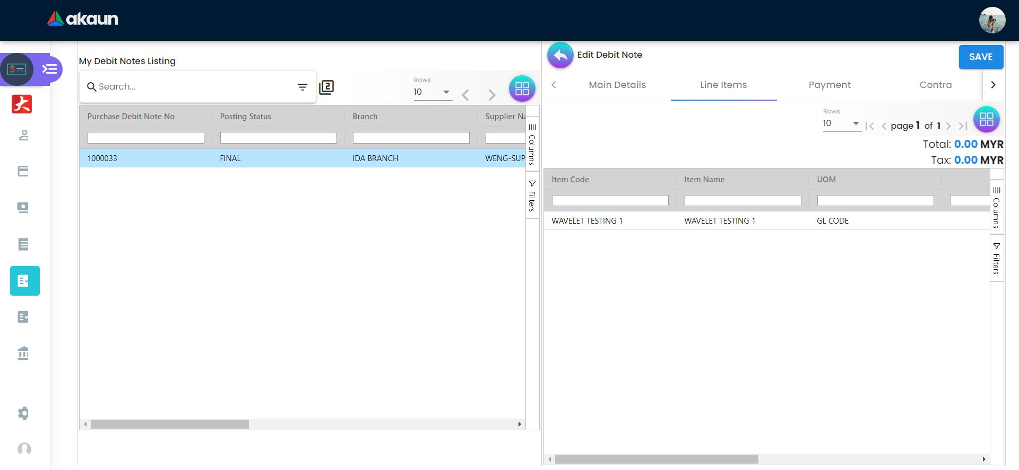Click the bank building icon in sidebar
1019x470 pixels.
tap(23, 353)
